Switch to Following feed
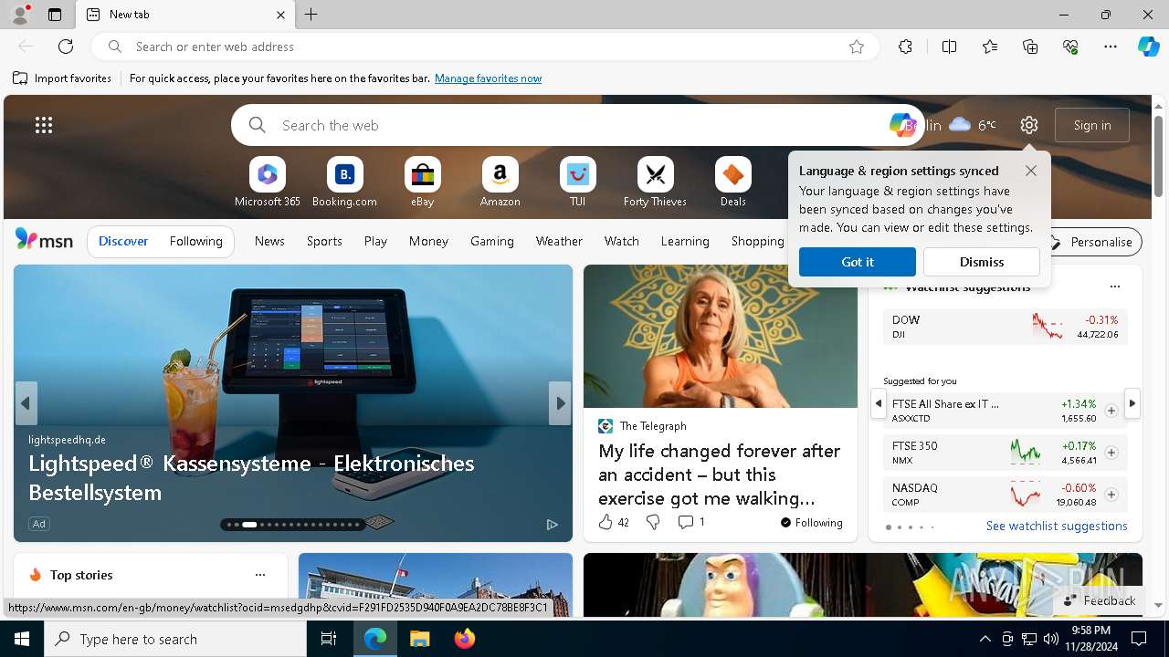 (195, 241)
